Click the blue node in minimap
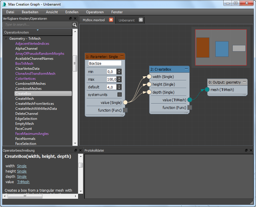The image size is (256, 207). [x=222, y=49]
